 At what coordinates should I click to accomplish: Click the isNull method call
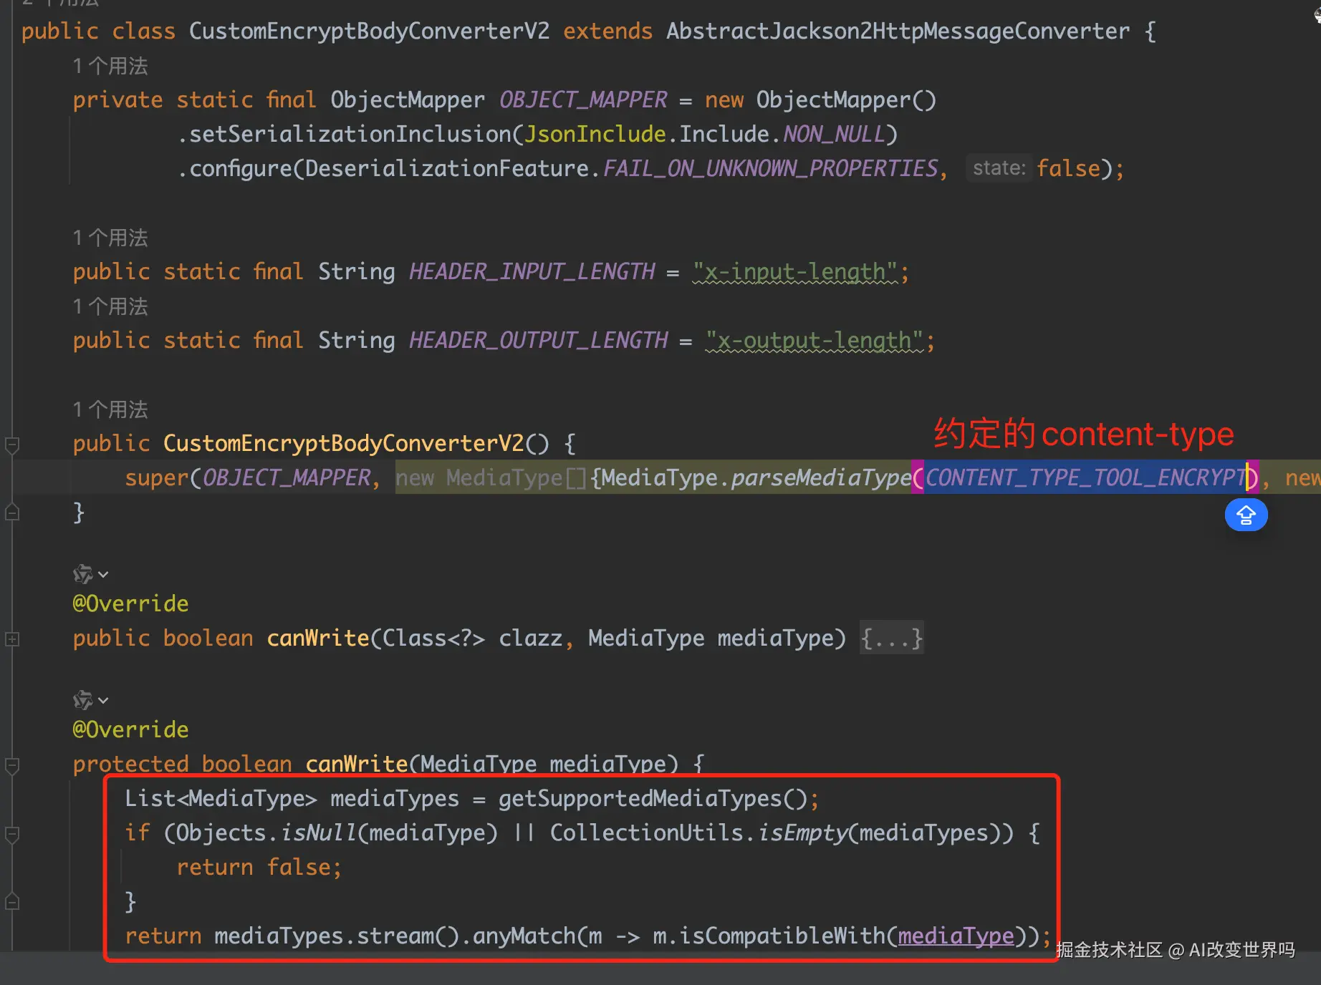317,833
